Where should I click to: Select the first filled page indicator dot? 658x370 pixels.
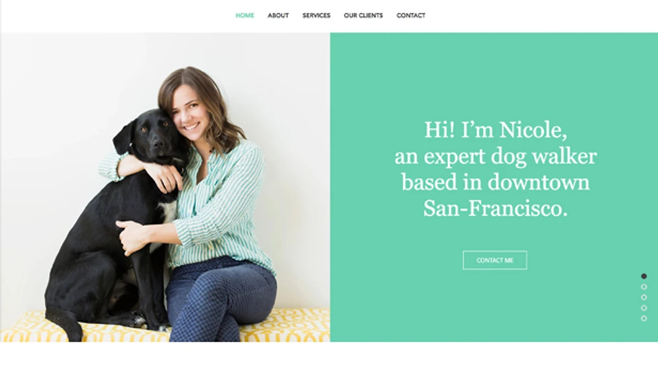[644, 276]
